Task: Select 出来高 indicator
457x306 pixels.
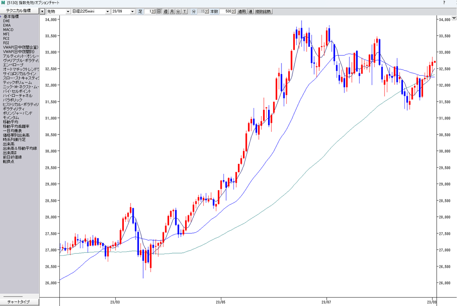Action: 8,144
